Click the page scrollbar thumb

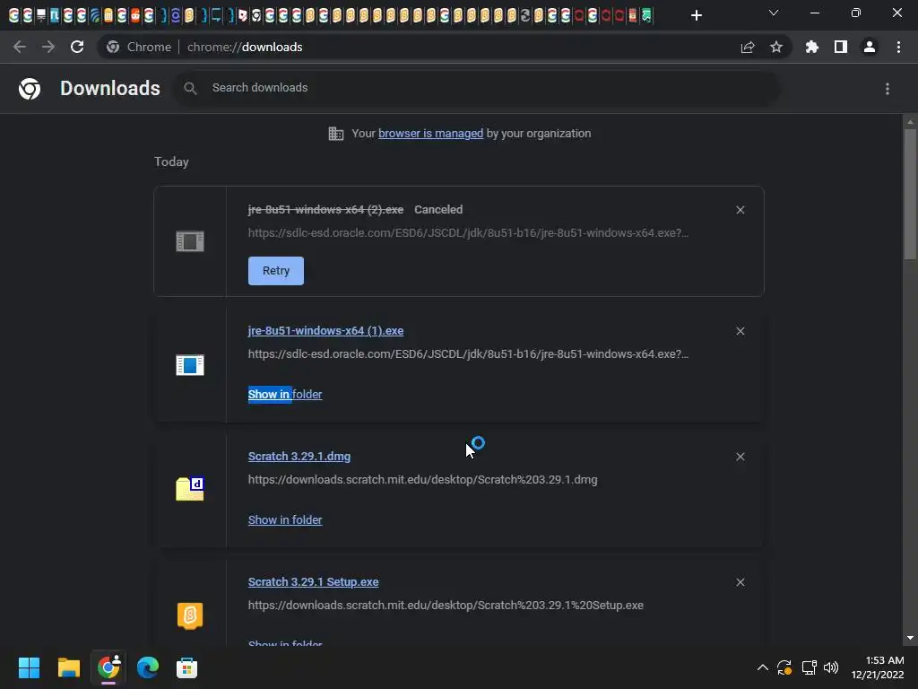910,194
